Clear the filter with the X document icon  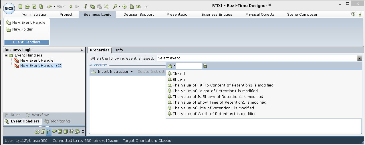pyautogui.click(x=205, y=66)
